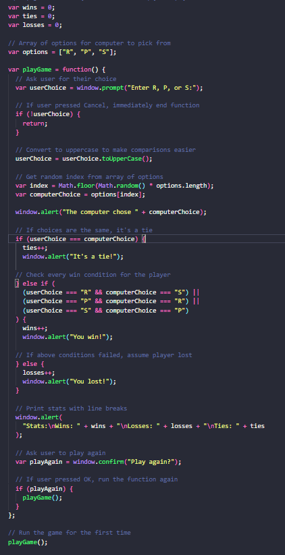Click the alert "You lost!" line
285x555 pixels.
70,381
